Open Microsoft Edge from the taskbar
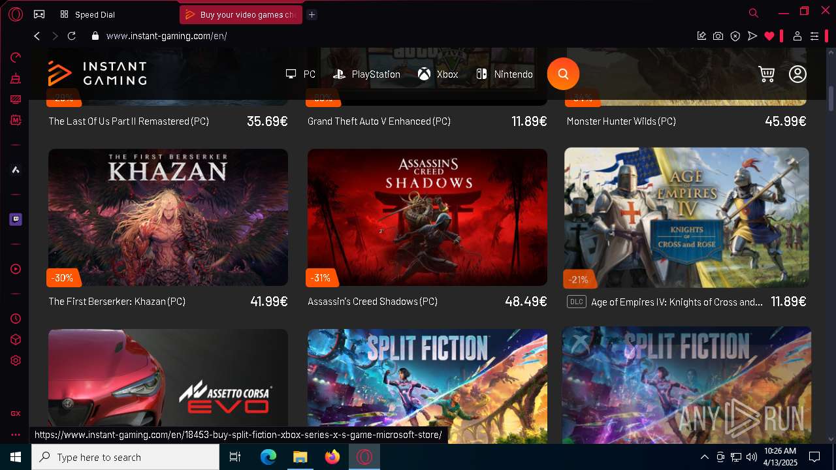Screen dimensions: 836x470 [x=268, y=457]
